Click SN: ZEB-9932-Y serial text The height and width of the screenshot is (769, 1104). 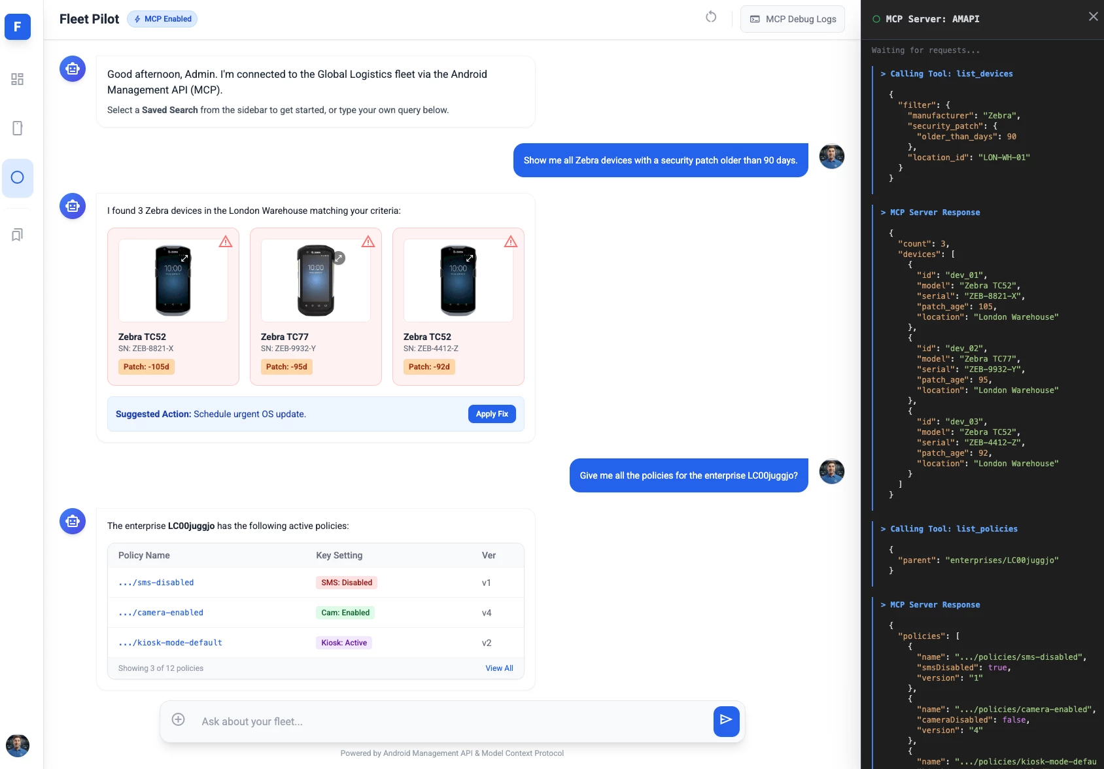(288, 349)
